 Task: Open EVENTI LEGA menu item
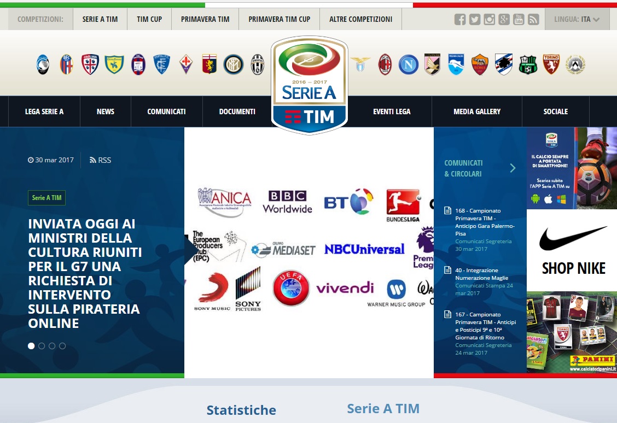pyautogui.click(x=392, y=111)
